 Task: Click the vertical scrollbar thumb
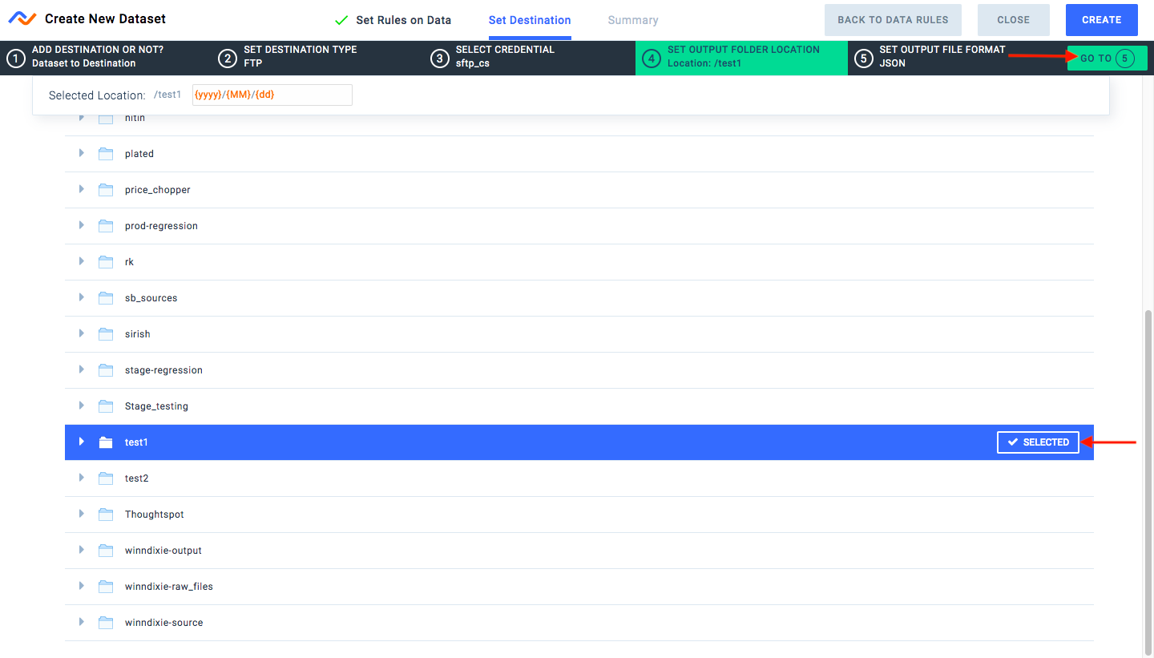click(x=1148, y=481)
